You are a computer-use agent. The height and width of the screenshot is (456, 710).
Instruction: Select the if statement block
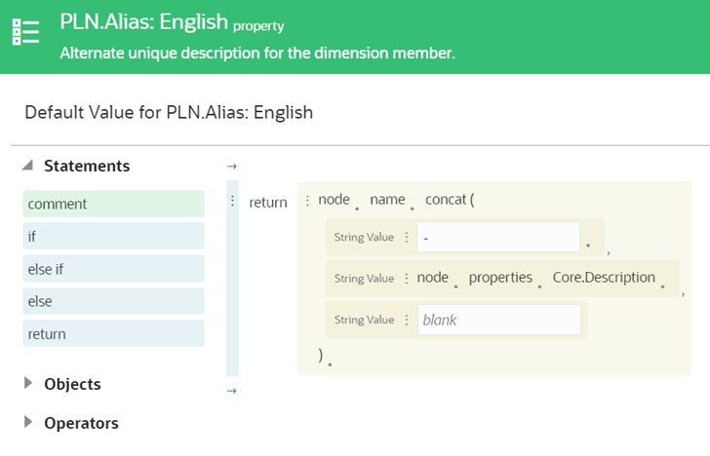pyautogui.click(x=113, y=236)
